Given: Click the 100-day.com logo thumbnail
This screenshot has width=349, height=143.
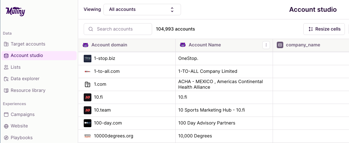Looking at the screenshot, I should [88, 123].
